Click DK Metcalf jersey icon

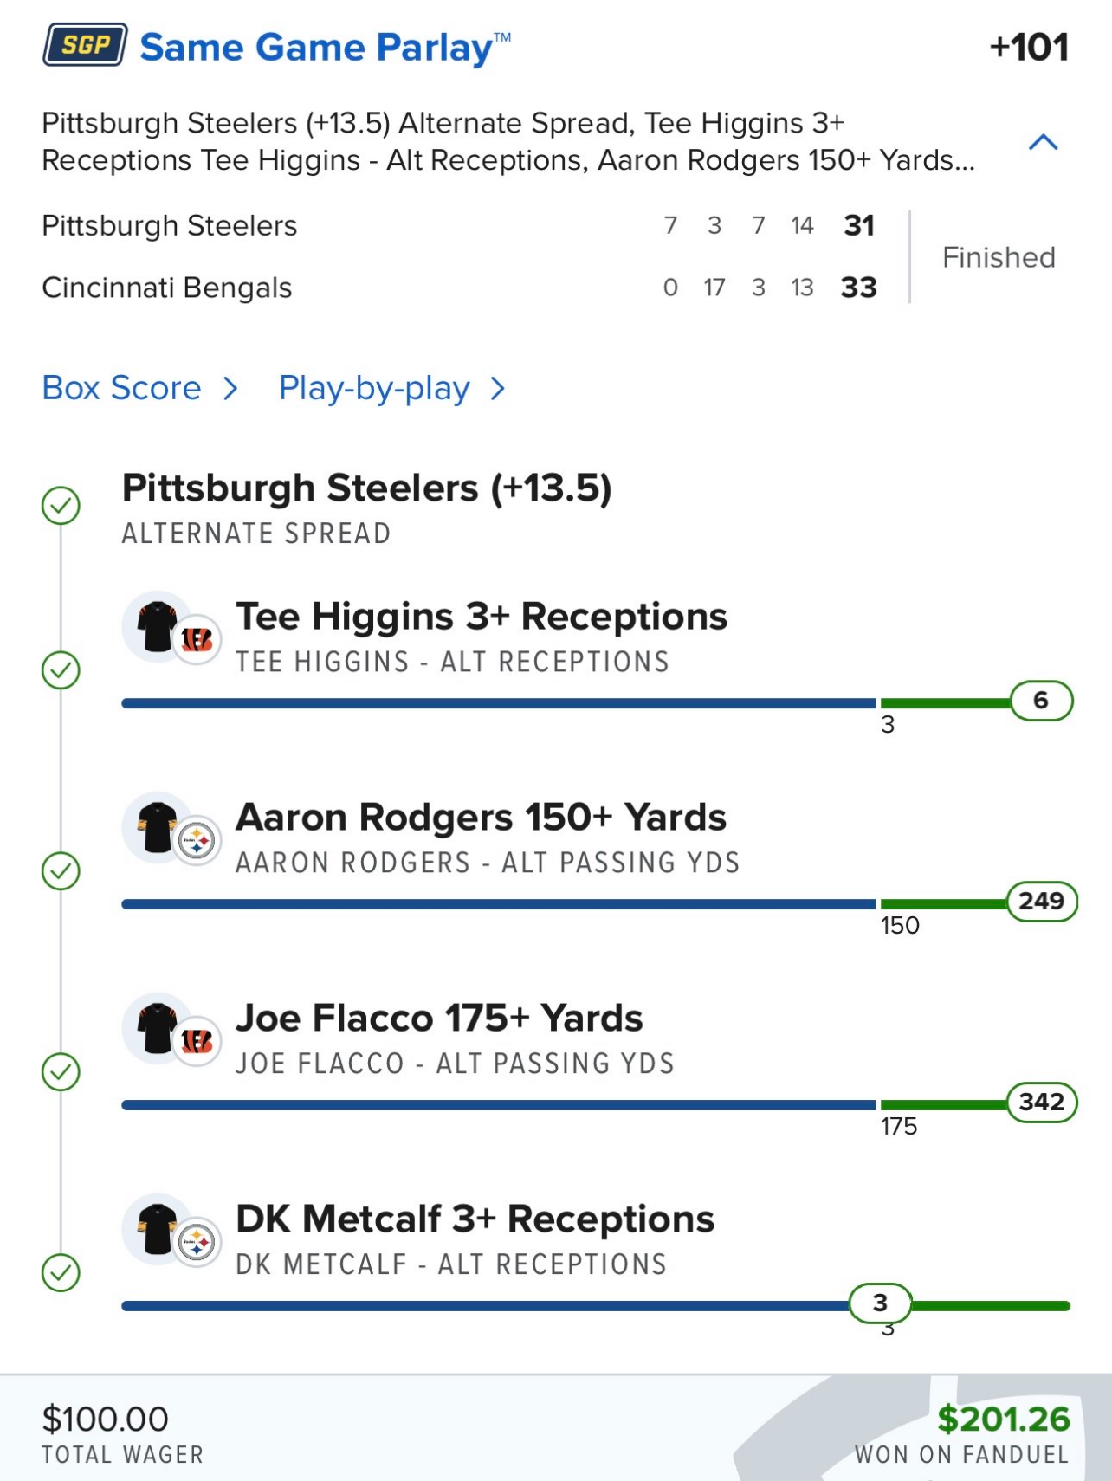[159, 1228]
